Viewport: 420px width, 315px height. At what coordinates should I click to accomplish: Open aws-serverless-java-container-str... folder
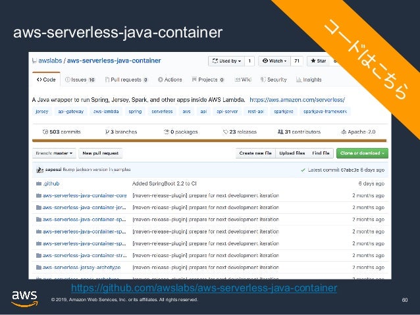click(85, 255)
